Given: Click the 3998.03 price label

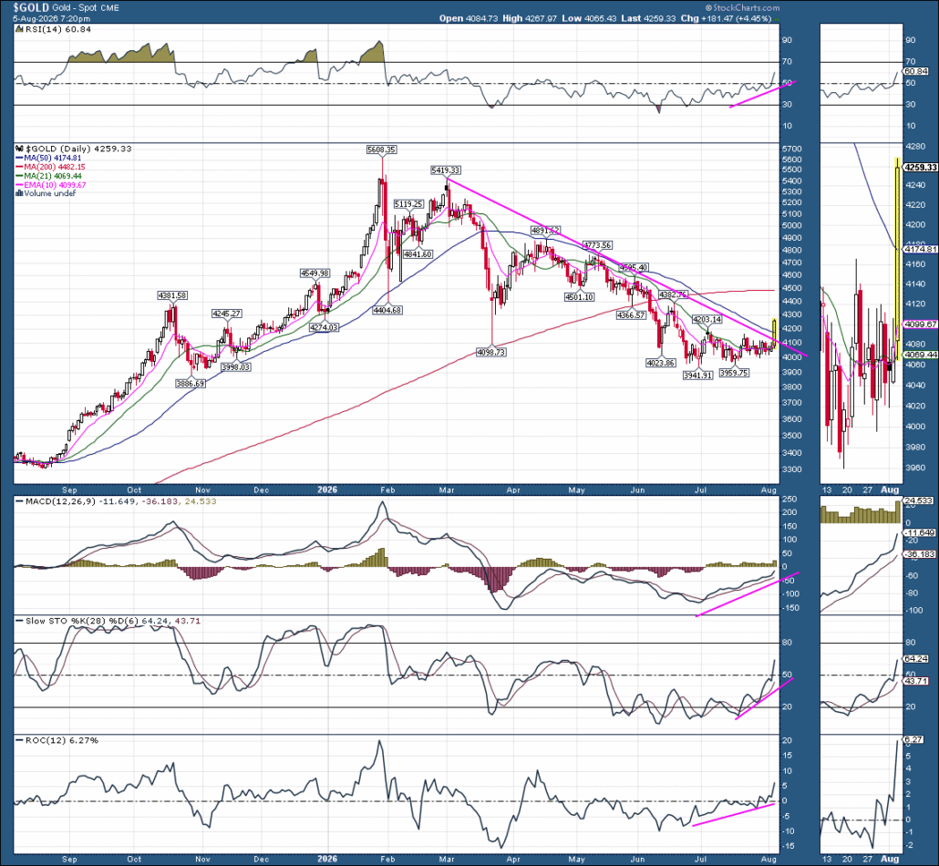Looking at the screenshot, I should point(235,367).
